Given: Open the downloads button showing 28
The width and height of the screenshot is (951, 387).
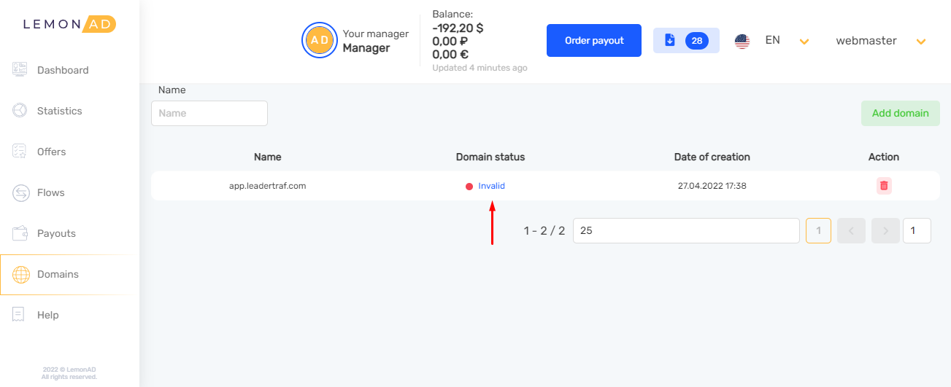Looking at the screenshot, I should pos(686,41).
